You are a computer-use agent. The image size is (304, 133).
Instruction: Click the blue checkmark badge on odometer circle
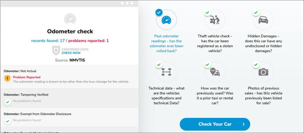tap(159, 12)
